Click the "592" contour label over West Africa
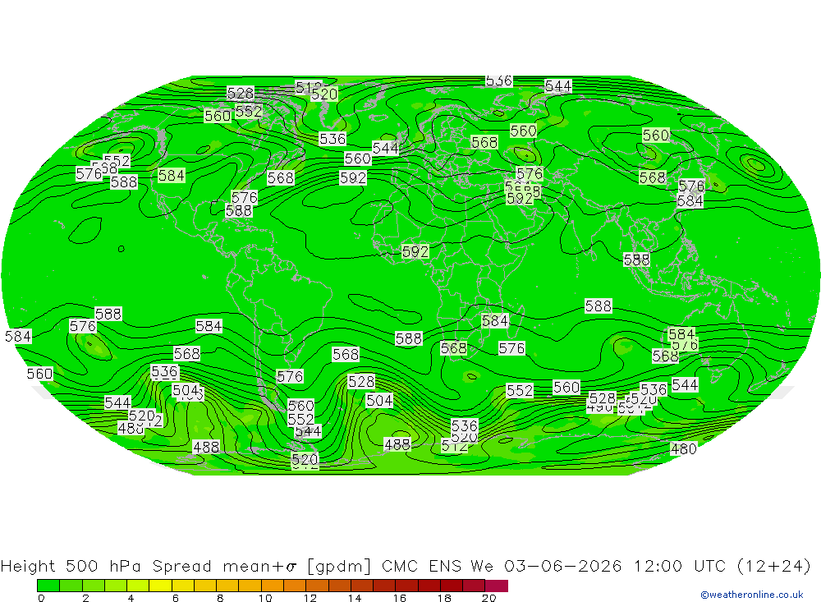This screenshot has height=602, width=821. tap(415, 252)
